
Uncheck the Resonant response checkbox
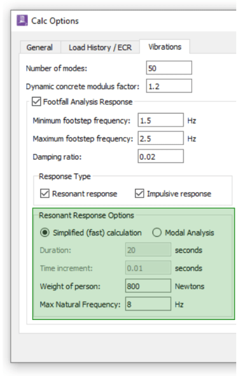click(45, 193)
